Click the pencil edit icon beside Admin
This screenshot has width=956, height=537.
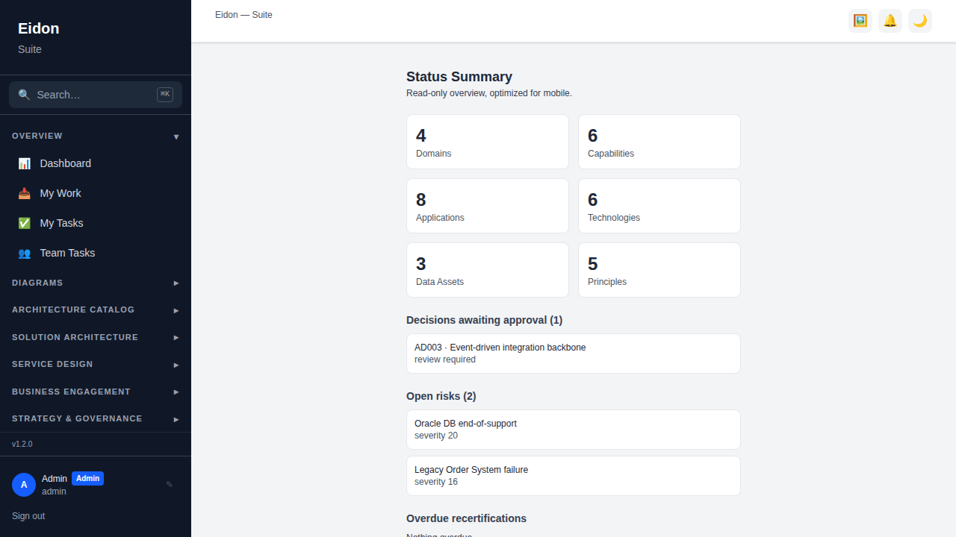tap(170, 485)
